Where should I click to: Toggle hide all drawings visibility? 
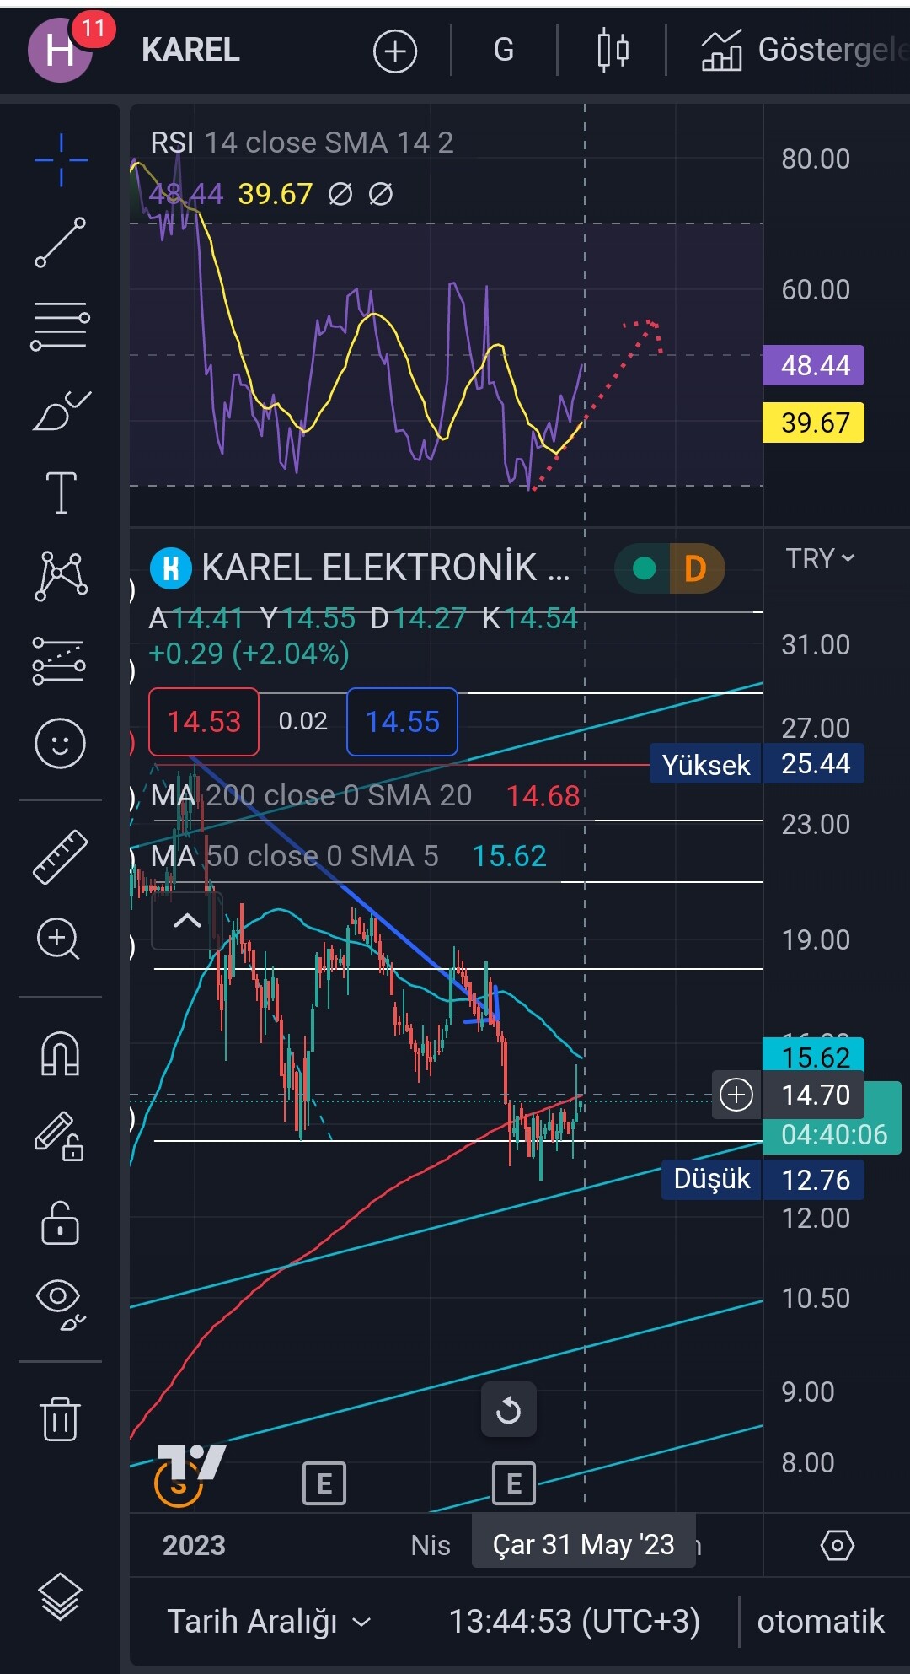point(61,1304)
